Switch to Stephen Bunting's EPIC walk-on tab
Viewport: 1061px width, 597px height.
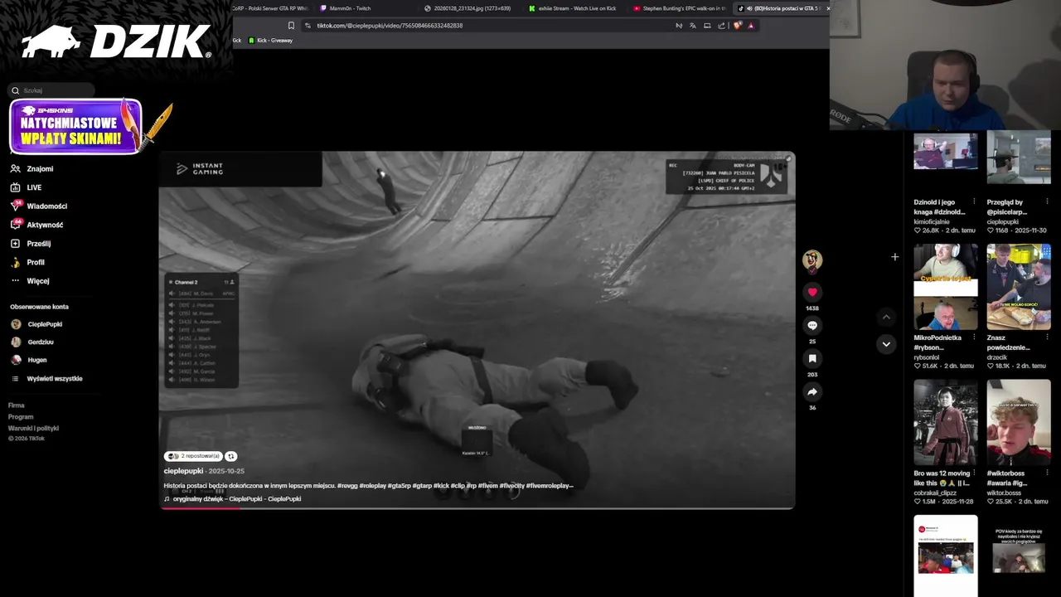(x=678, y=8)
